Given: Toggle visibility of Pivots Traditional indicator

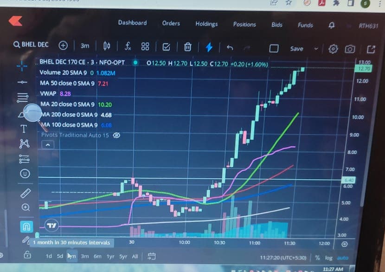Looking at the screenshot, I should point(116,135).
